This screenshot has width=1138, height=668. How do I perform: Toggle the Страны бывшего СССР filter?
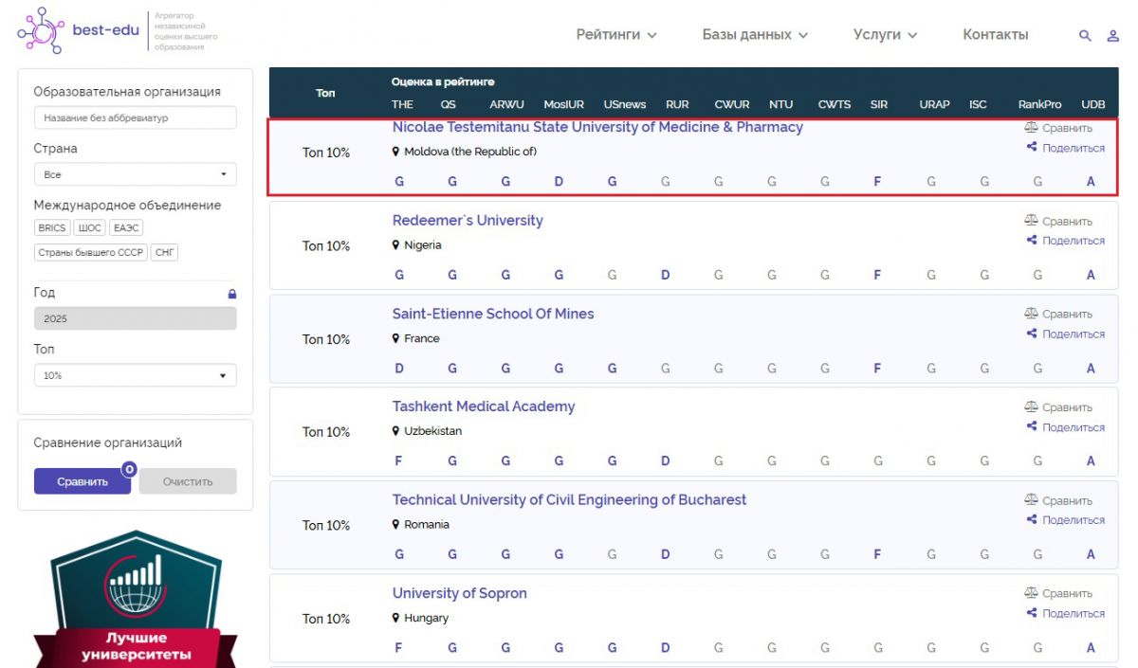90,253
